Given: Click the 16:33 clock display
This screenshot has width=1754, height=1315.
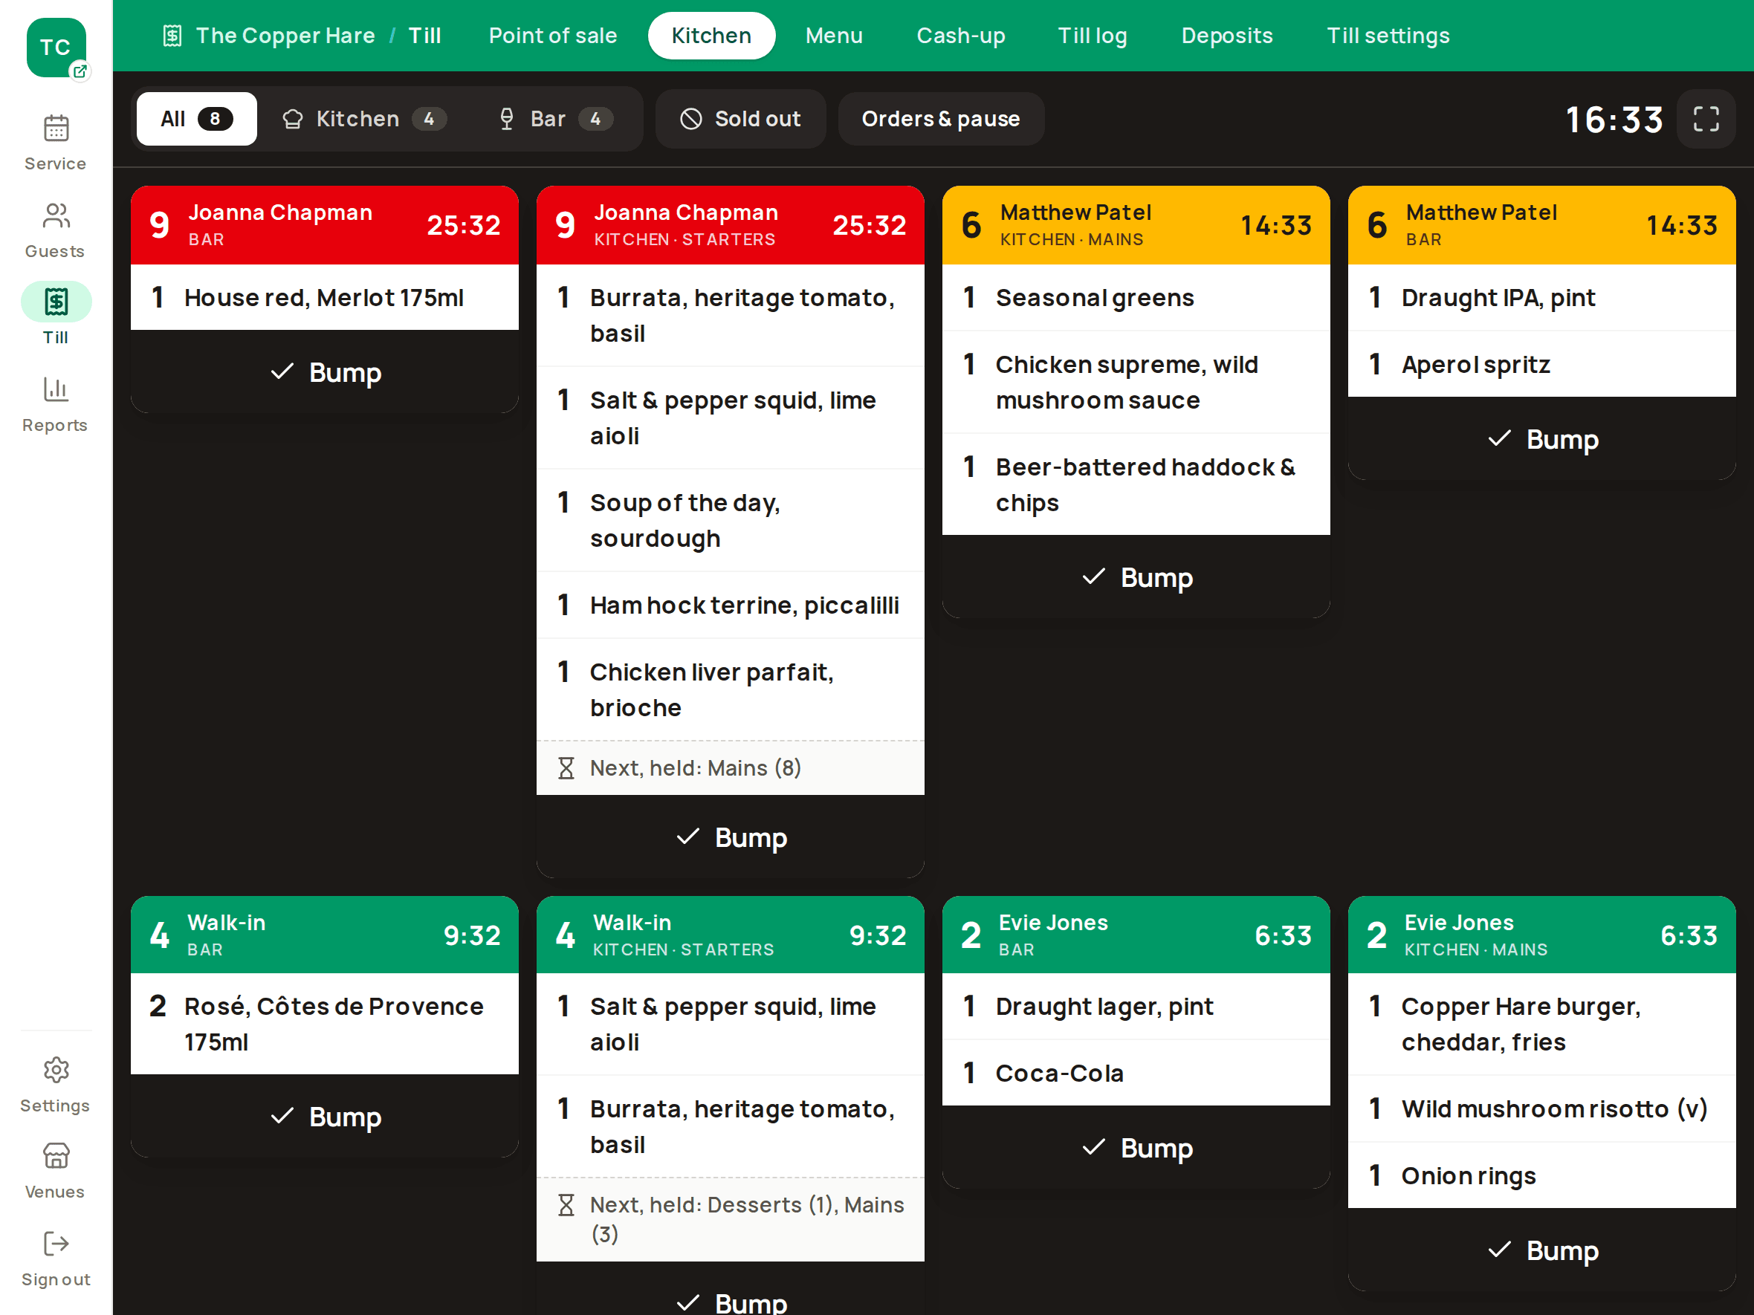Looking at the screenshot, I should (1614, 120).
